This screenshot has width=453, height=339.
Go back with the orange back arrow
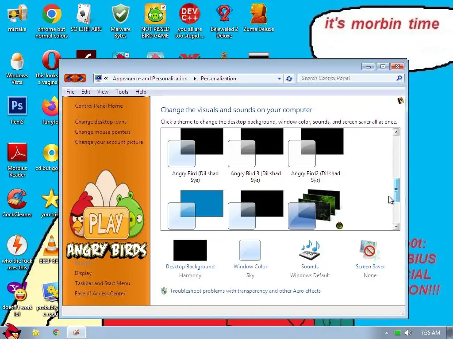pyautogui.click(x=69, y=78)
